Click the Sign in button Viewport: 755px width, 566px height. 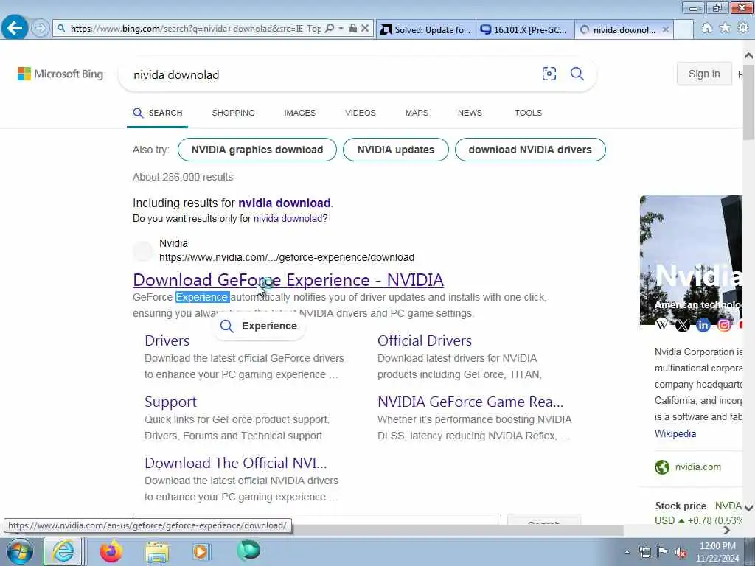(x=704, y=74)
